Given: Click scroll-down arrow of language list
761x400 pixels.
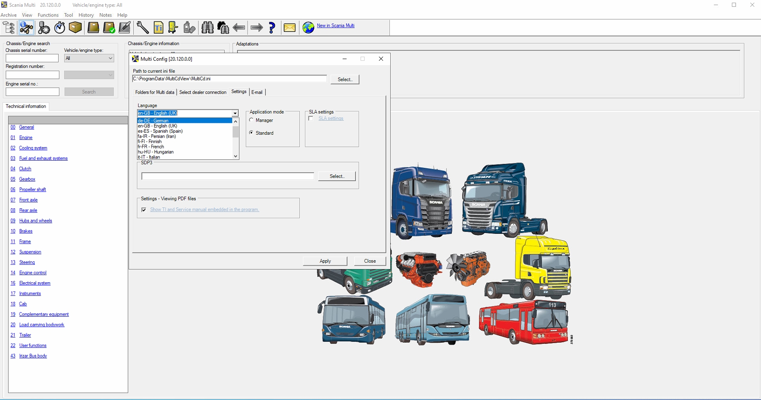Looking at the screenshot, I should click(236, 156).
